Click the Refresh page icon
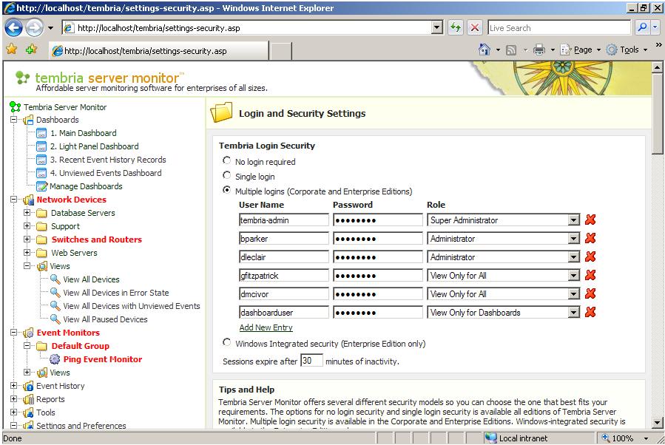The image size is (665, 445). pos(456,28)
